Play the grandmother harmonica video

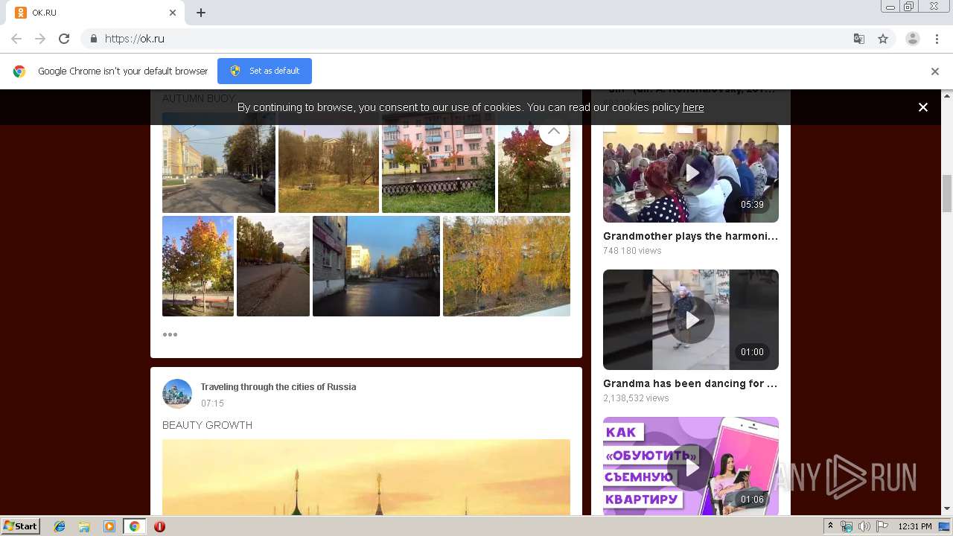[x=691, y=173]
